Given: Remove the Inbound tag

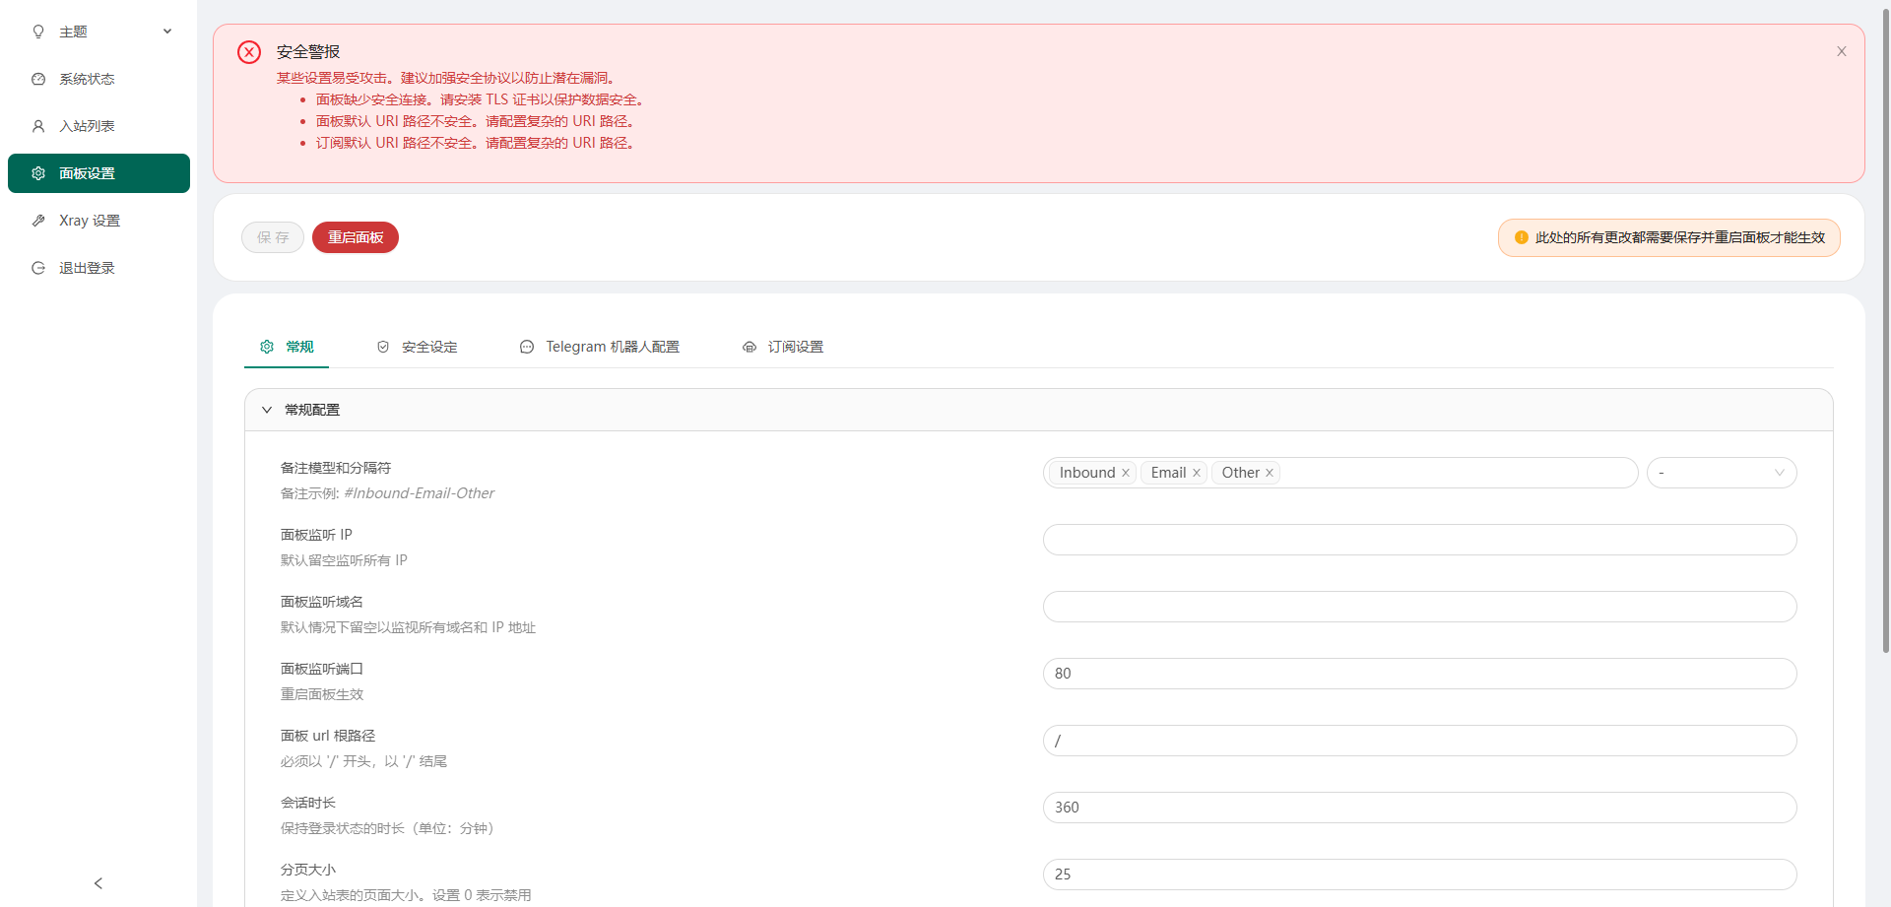Looking at the screenshot, I should (1126, 473).
